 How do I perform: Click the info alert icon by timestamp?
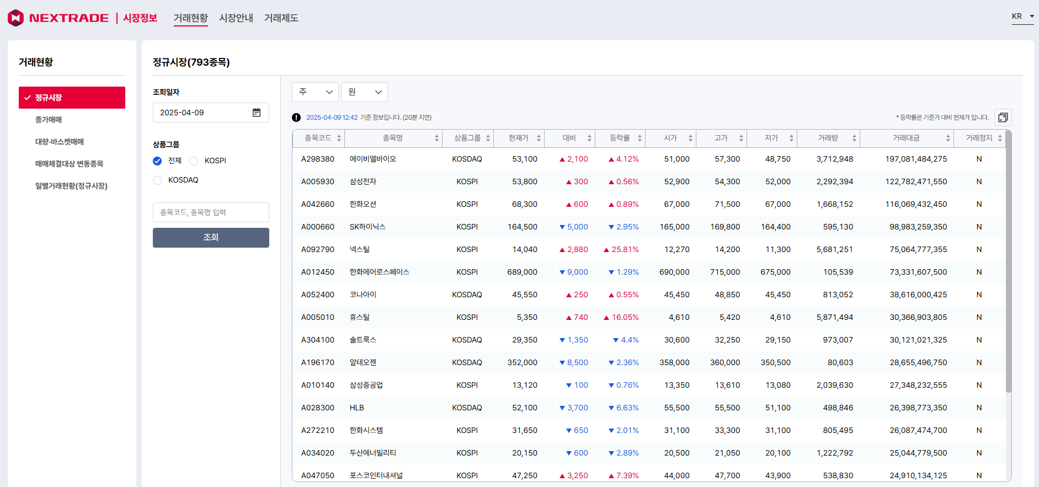(x=296, y=117)
